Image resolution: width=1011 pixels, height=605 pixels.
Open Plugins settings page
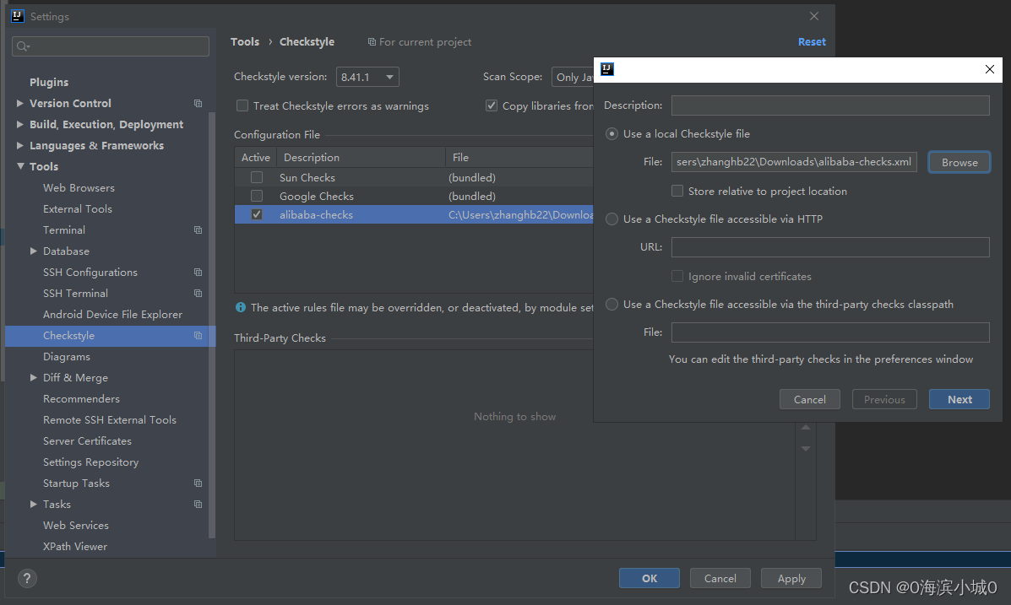pyautogui.click(x=49, y=82)
